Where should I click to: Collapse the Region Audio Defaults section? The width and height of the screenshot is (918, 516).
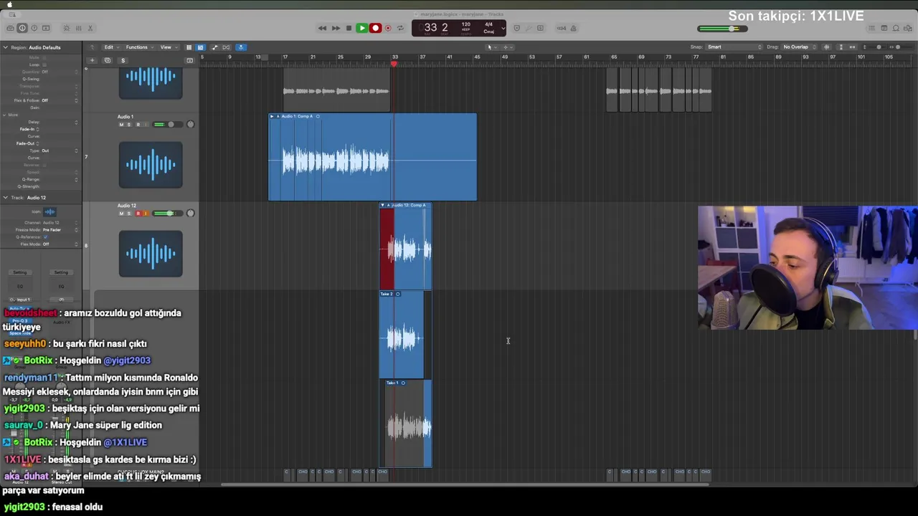tap(5, 47)
